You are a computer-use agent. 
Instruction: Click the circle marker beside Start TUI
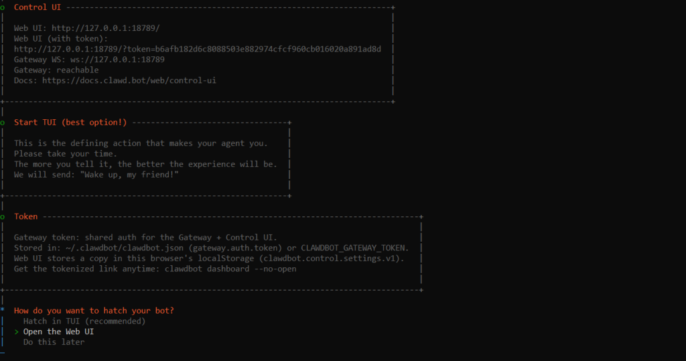pos(3,123)
